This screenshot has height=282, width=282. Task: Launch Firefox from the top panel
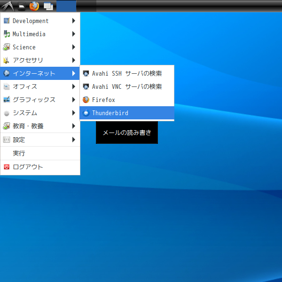(34, 6)
